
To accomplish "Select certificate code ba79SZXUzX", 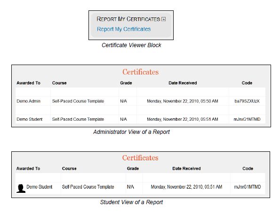I will pos(247,101).
